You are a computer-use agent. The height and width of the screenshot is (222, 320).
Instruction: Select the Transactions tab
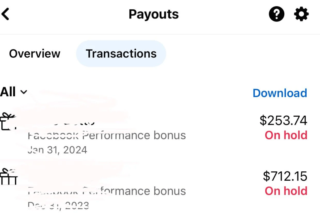pyautogui.click(x=121, y=53)
